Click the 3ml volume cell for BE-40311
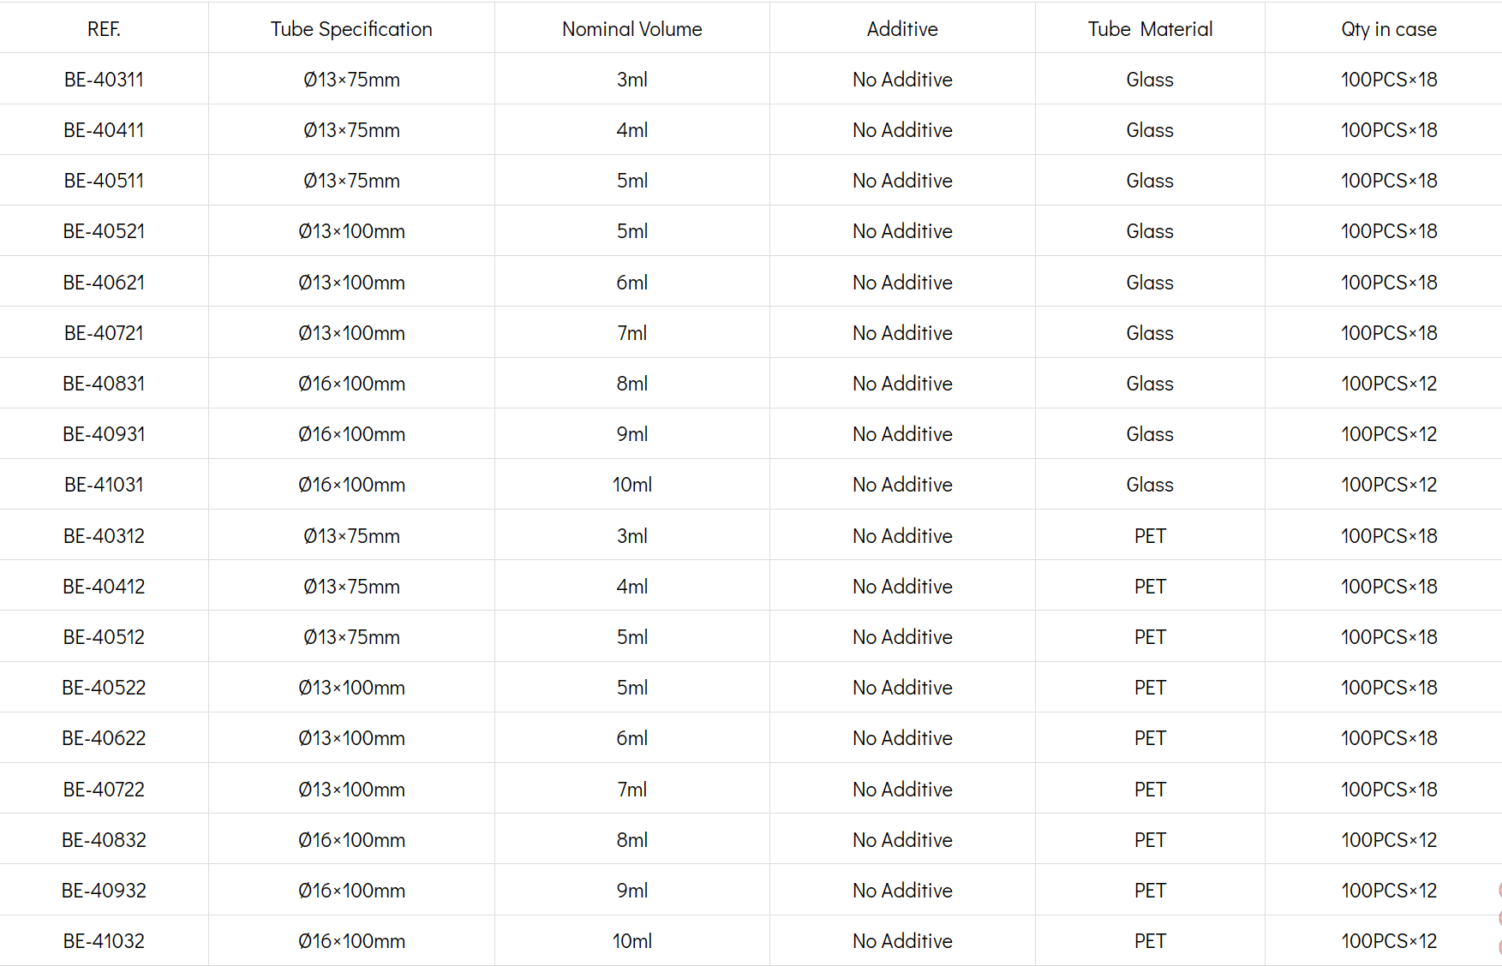Screen dimensions: 1502x966 click(x=631, y=80)
